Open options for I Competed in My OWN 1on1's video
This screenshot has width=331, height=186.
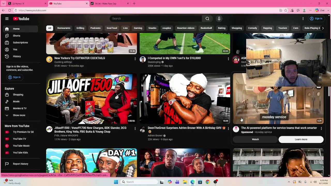pos(228,59)
